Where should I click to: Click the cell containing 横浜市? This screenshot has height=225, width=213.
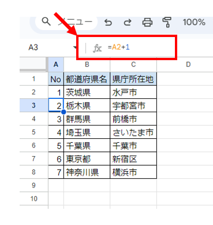133,172
